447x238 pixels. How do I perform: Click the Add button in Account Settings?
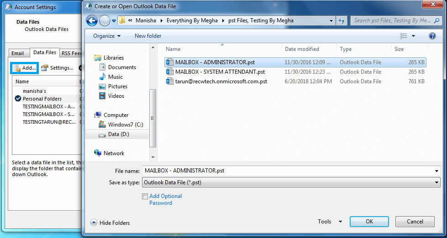click(x=25, y=68)
